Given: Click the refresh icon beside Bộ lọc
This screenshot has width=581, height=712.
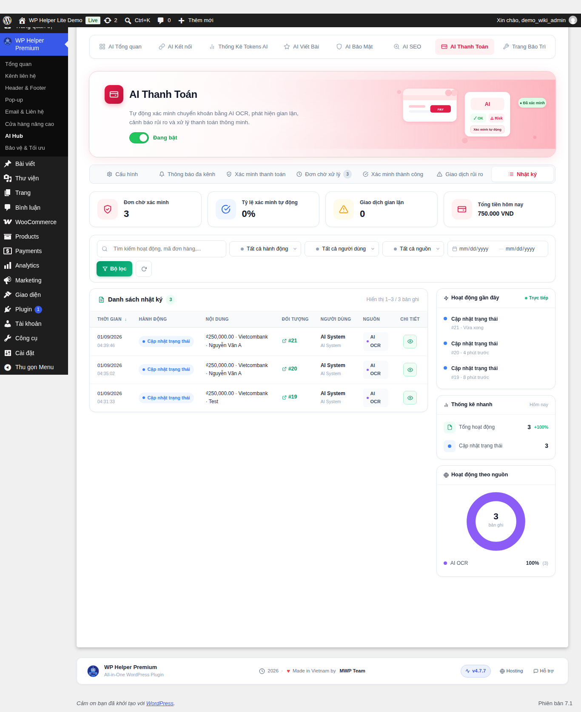Looking at the screenshot, I should (x=144, y=269).
